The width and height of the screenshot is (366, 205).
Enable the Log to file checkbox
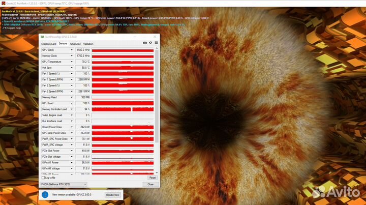click(x=43, y=178)
